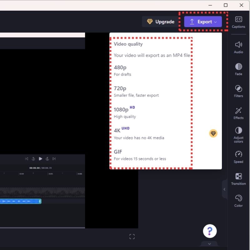250x250 pixels.
Task: Select the Transition tool
Action: (x=238, y=179)
